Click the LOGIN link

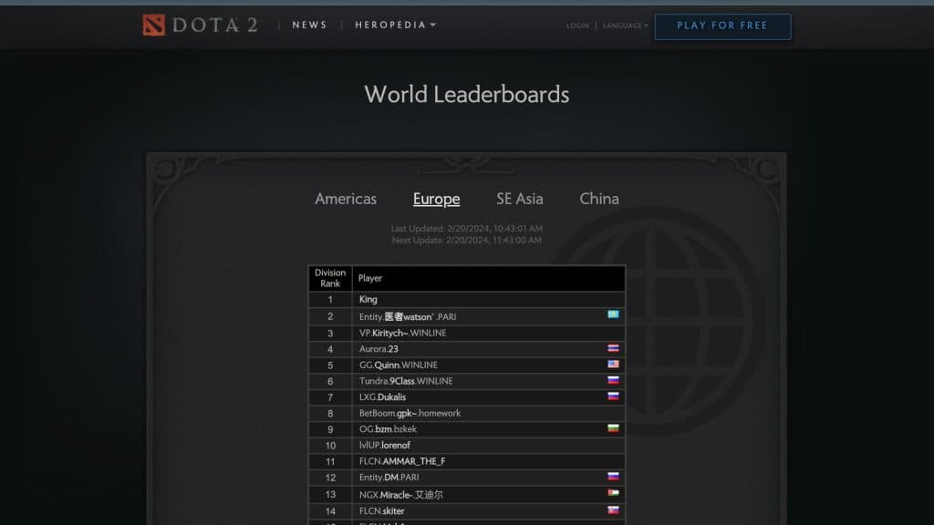(x=577, y=26)
